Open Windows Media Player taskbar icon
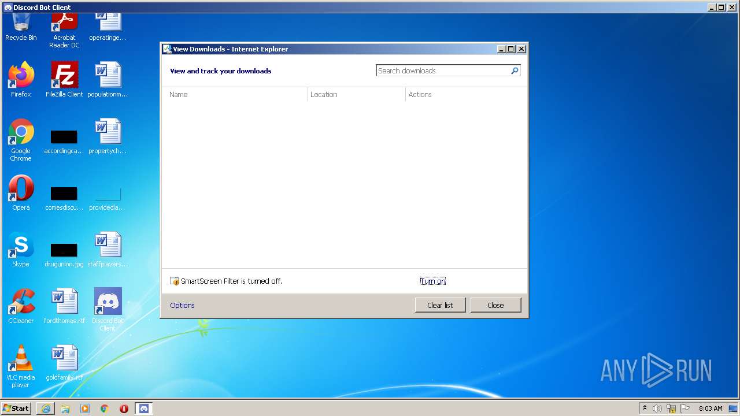The width and height of the screenshot is (740, 416). pos(85,408)
